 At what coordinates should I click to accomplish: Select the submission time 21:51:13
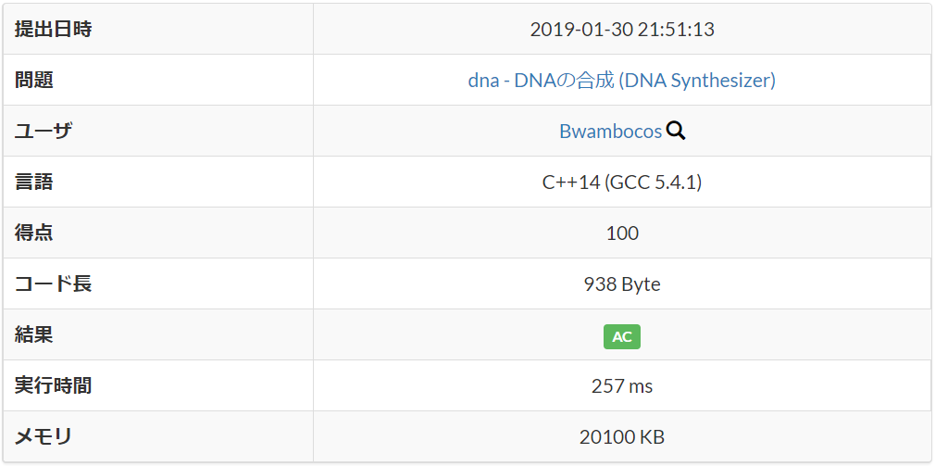[x=676, y=30]
